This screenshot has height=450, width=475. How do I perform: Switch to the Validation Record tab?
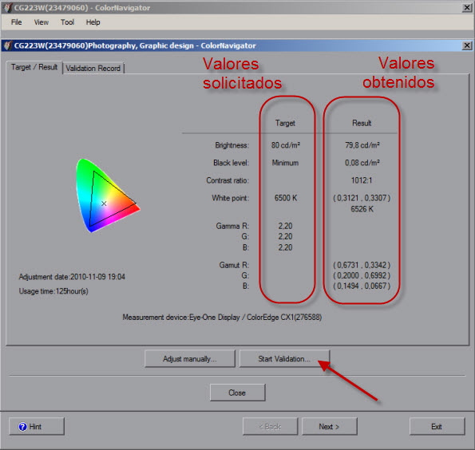coord(93,68)
